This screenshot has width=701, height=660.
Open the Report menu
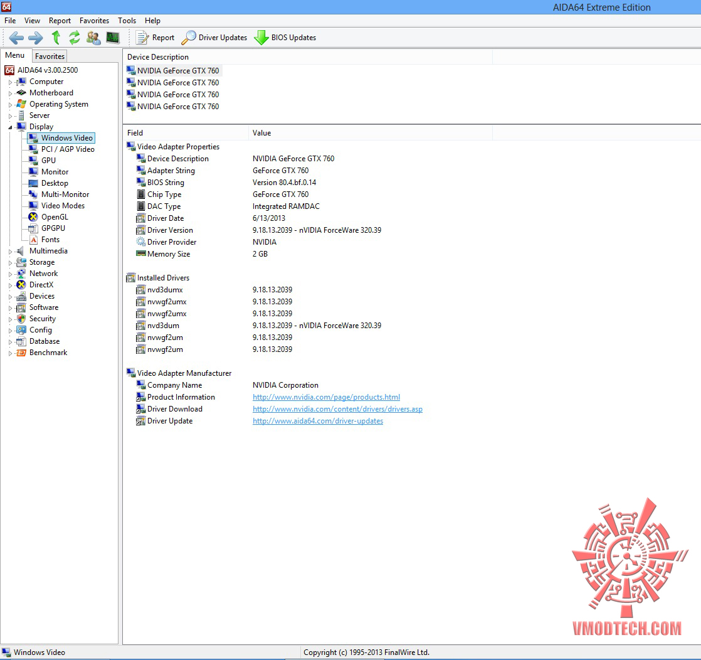click(x=60, y=21)
